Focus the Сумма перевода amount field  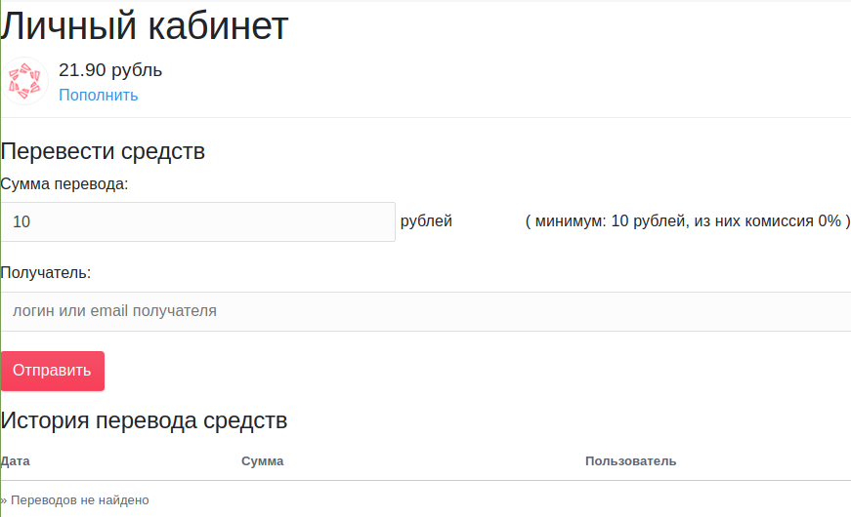(x=198, y=221)
